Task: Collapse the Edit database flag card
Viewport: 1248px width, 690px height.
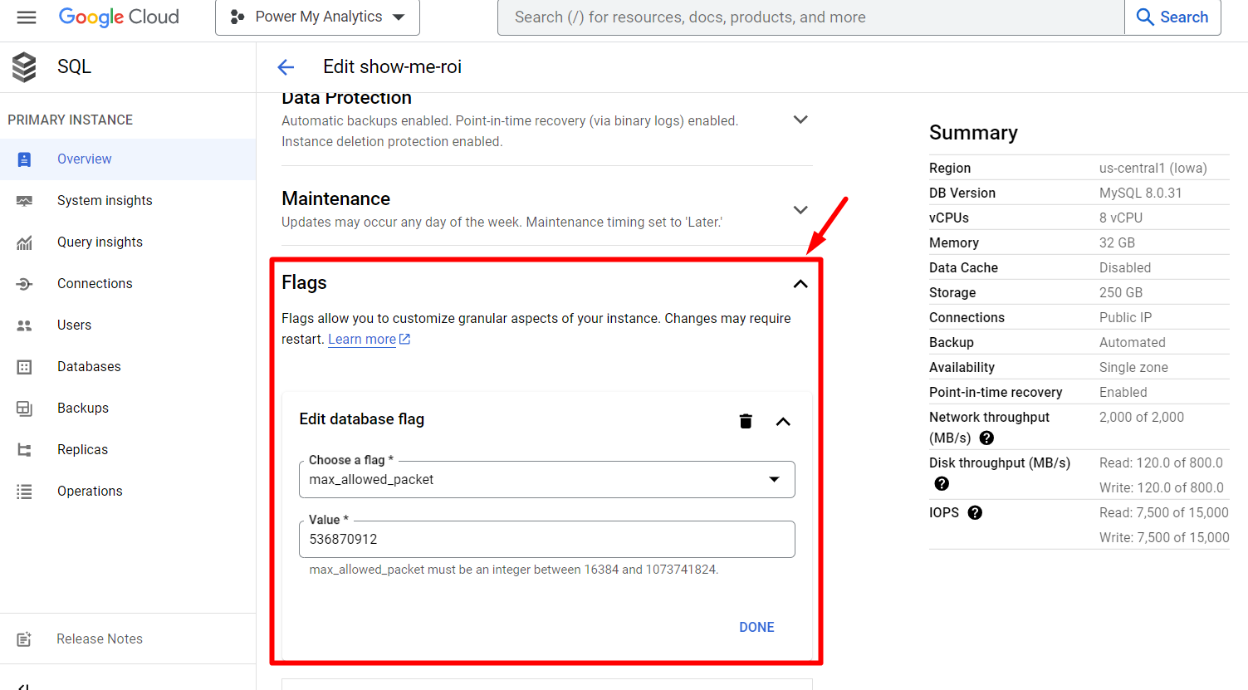Action: point(783,422)
